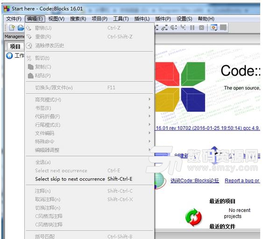
Task: Expand the 书签(B) submenu arrow
Action: click(x=149, y=108)
